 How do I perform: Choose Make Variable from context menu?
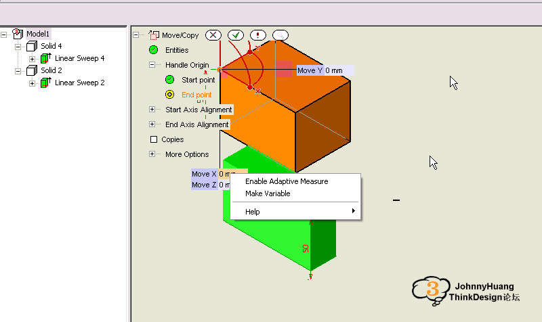295,193
